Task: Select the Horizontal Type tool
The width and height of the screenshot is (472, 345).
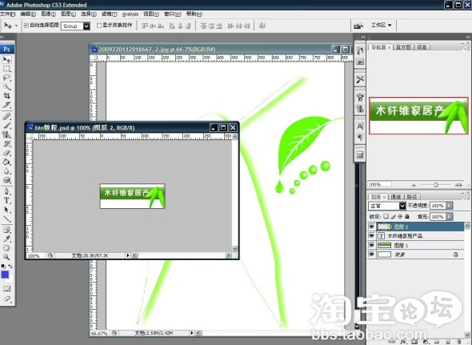Action: tap(6, 200)
